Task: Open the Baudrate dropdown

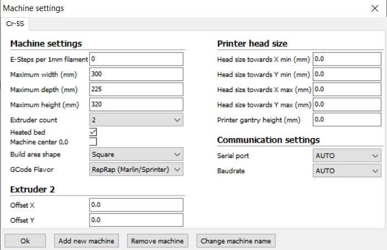Action: tap(346, 171)
